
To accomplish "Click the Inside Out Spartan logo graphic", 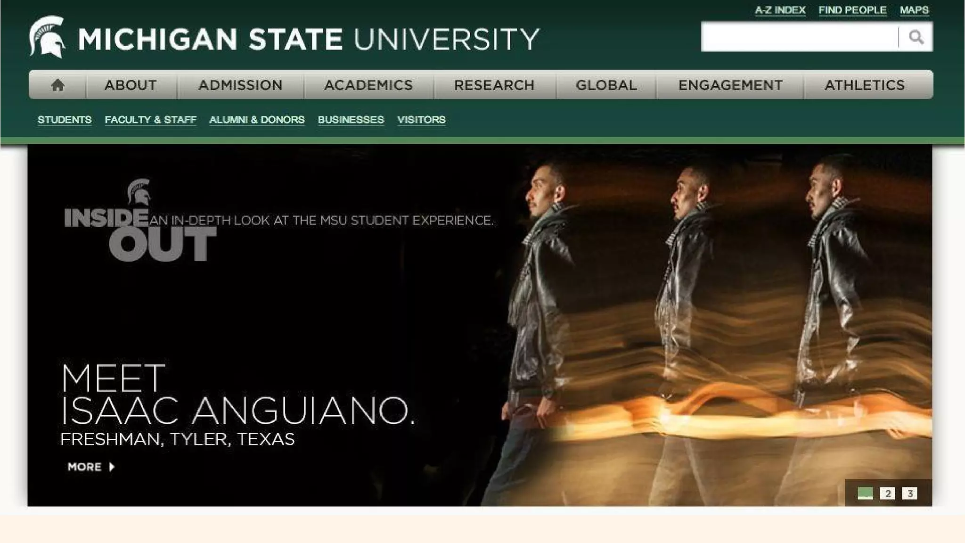I will click(x=140, y=220).
